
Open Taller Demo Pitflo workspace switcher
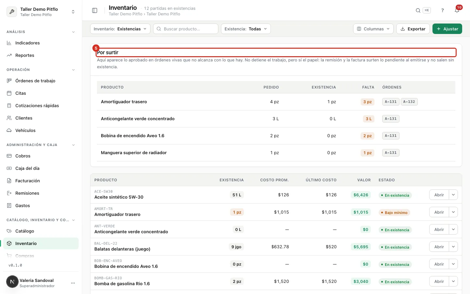click(41, 12)
